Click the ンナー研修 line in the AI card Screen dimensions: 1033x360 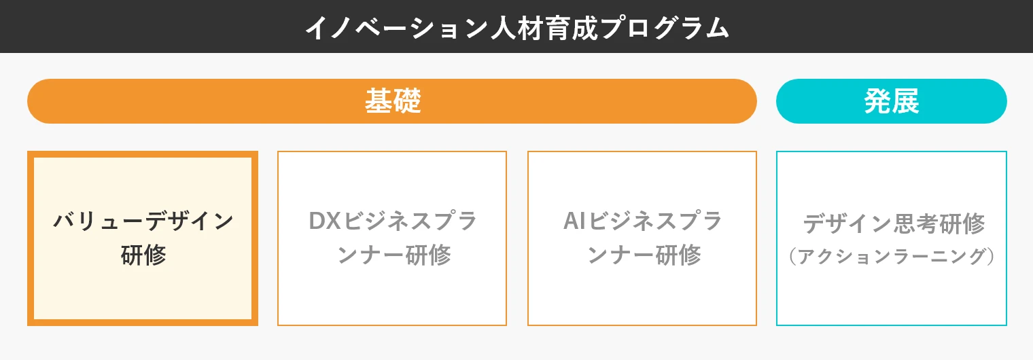[x=644, y=256]
